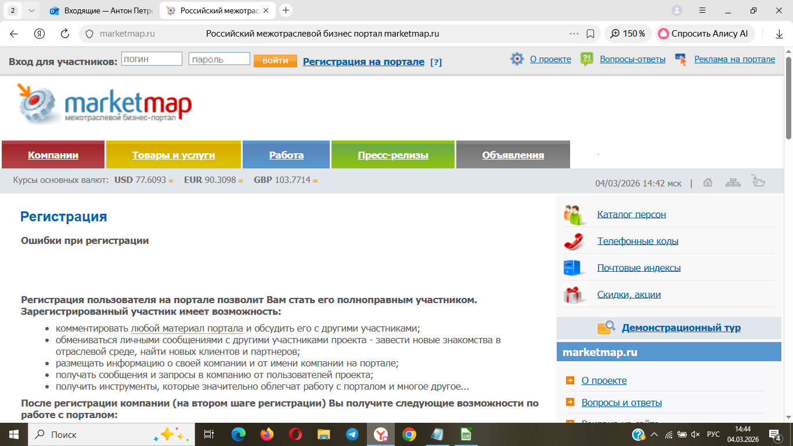
Task: Open the Каталог персон link
Action: click(x=632, y=214)
